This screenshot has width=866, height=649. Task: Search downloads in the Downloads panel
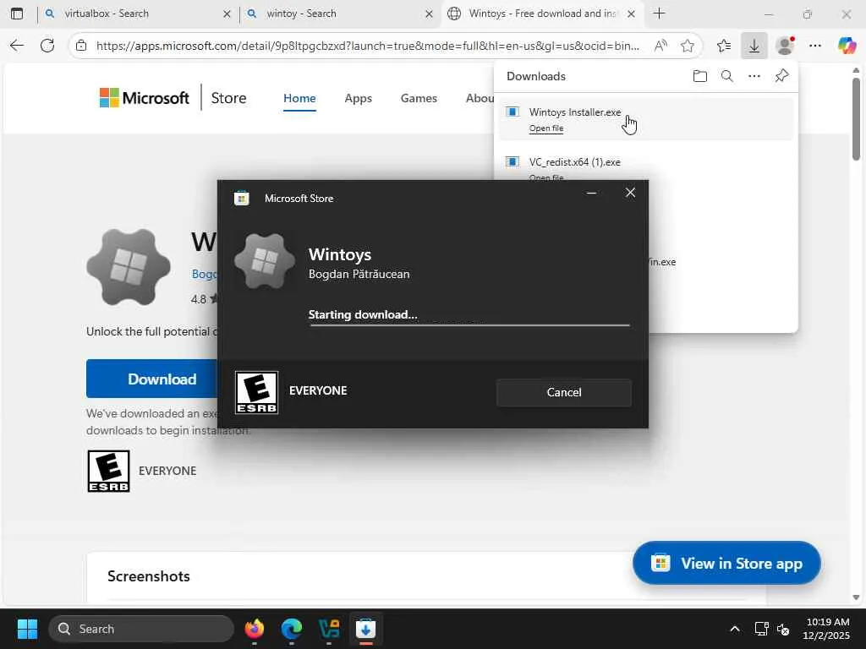(726, 76)
